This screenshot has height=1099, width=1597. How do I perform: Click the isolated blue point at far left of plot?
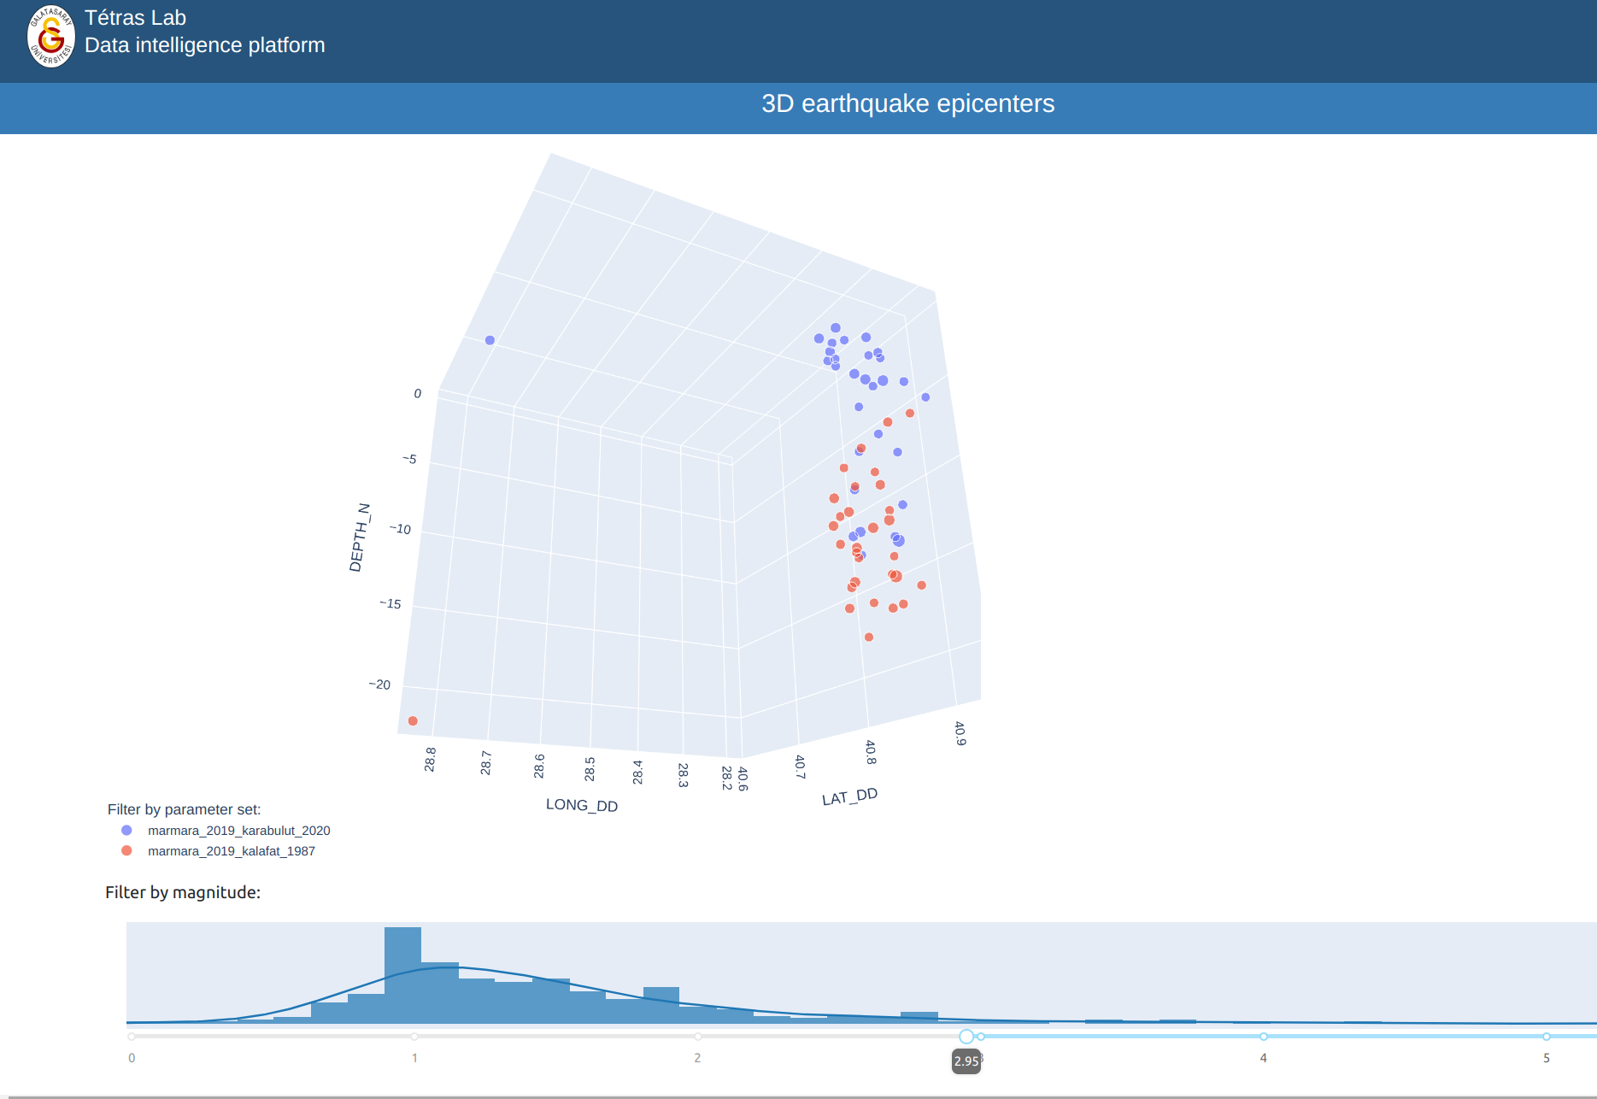pos(490,340)
